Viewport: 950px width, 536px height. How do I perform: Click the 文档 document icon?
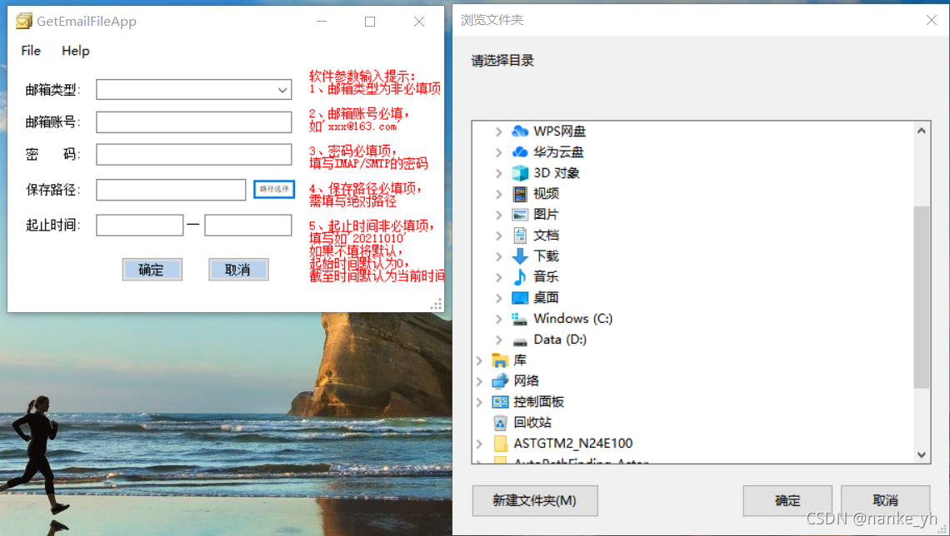click(x=520, y=236)
